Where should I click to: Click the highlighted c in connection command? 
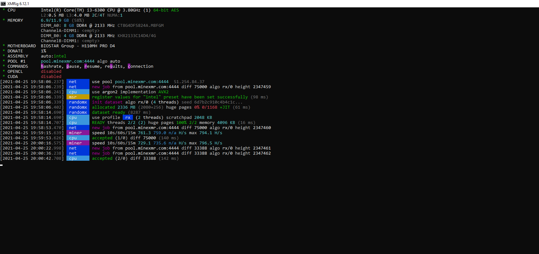click(x=129, y=66)
